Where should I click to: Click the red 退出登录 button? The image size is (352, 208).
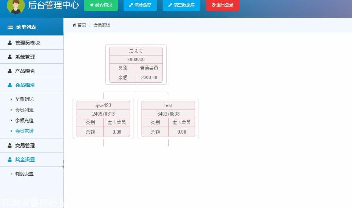(222, 5)
